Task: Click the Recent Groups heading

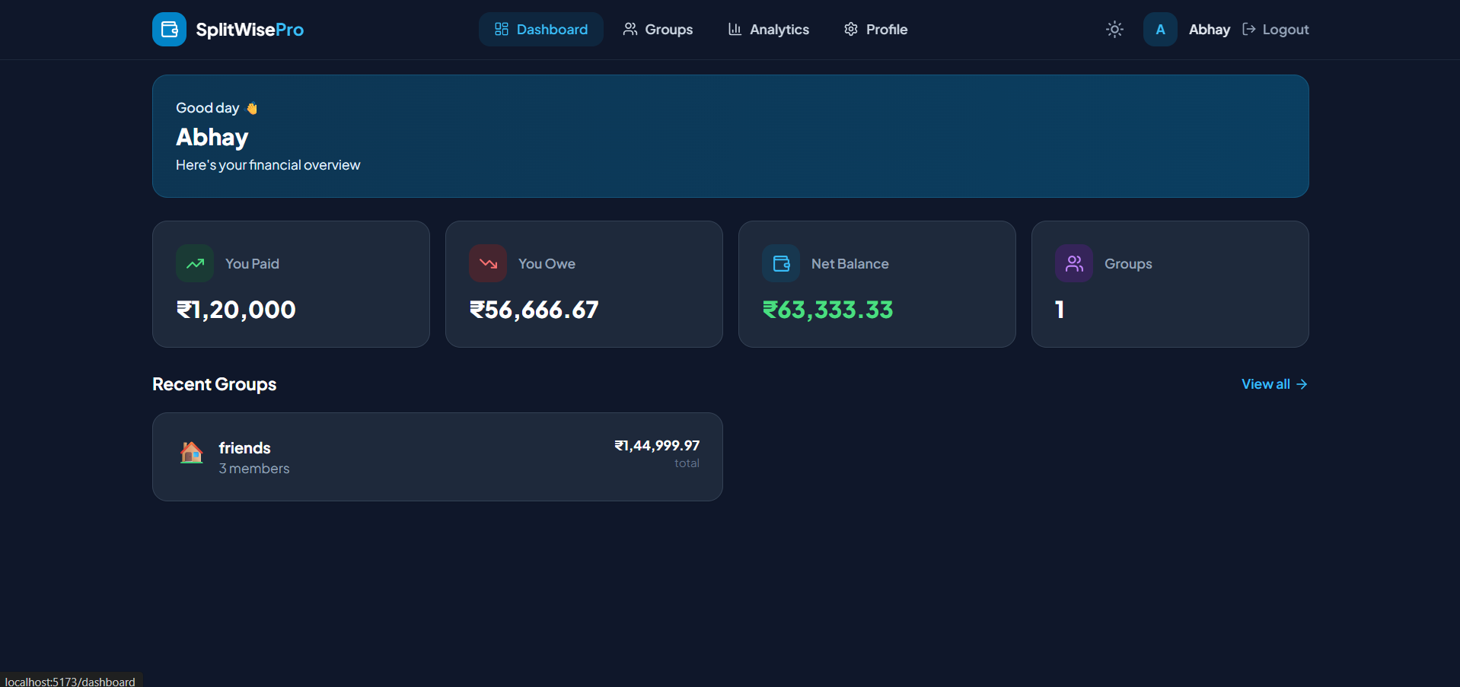Action: pos(215,384)
